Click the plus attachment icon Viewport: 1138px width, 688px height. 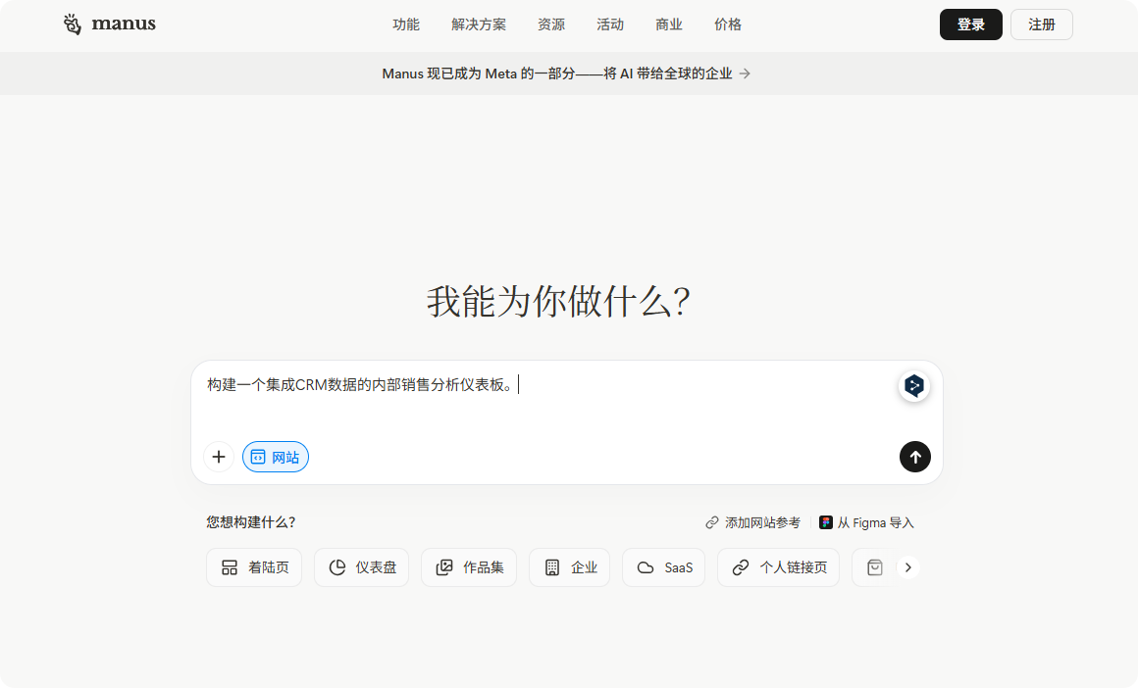(x=219, y=457)
